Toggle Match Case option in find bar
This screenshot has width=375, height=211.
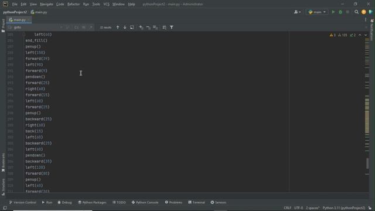coord(77,28)
